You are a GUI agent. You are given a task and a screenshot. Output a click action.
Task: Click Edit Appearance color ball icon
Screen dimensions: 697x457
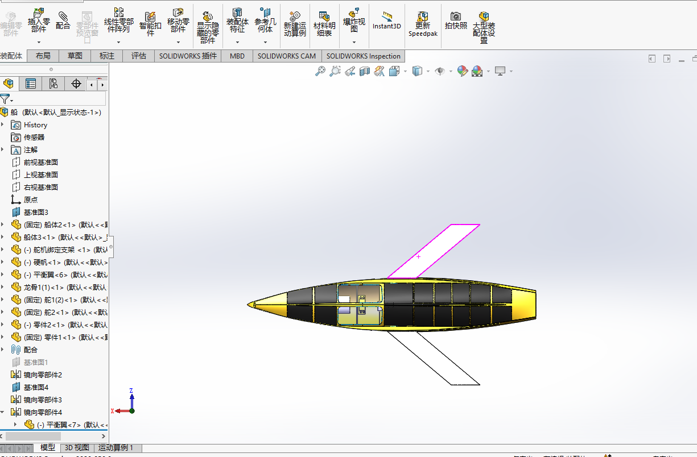pyautogui.click(x=462, y=71)
